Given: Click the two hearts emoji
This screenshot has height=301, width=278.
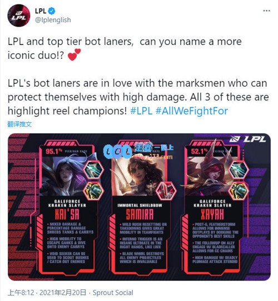Looking at the screenshot, I should pos(74,55).
